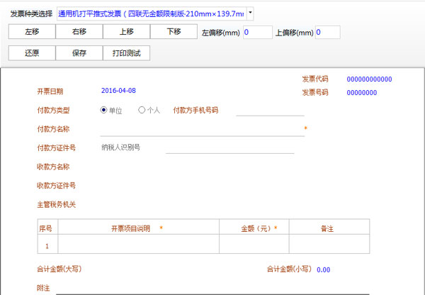The width and height of the screenshot is (425, 295).
Task: Click the 发票代码 number 000000000000
Action: 369,79
